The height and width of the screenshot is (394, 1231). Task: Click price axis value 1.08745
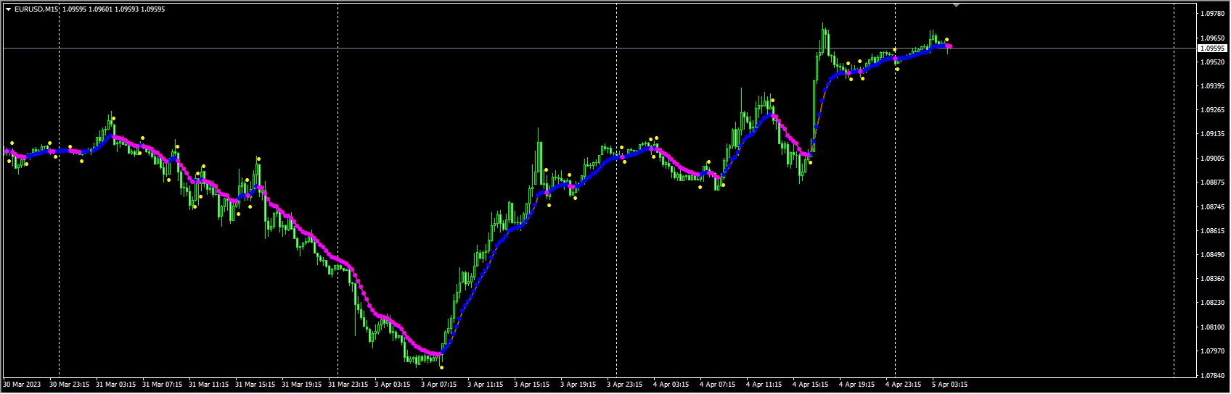(1212, 206)
